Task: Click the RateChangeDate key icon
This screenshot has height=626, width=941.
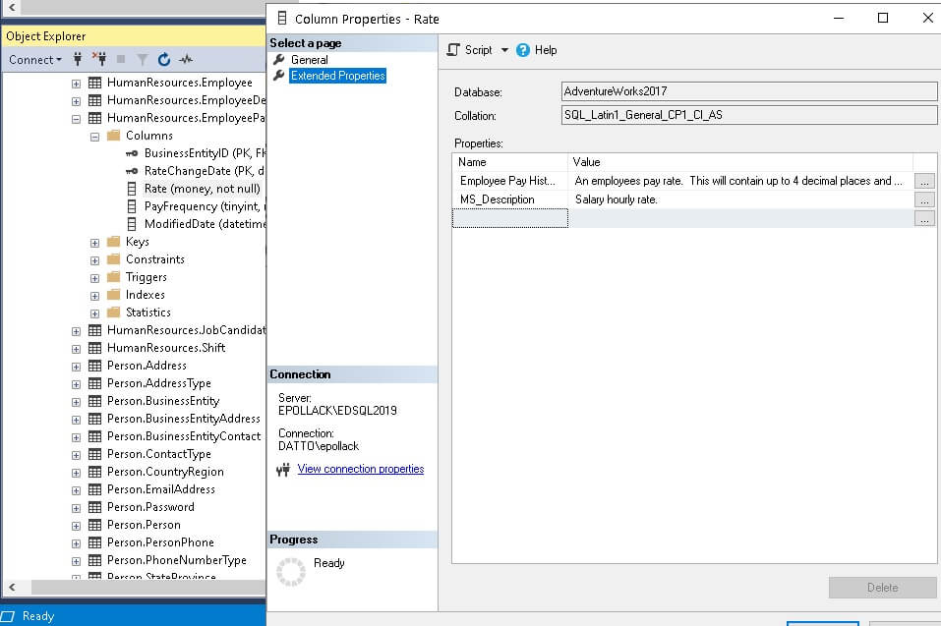Action: pyautogui.click(x=130, y=171)
